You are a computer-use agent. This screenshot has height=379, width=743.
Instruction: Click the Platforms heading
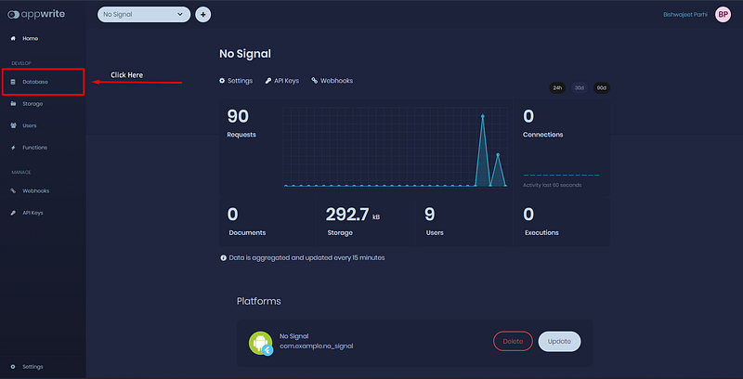pyautogui.click(x=259, y=301)
